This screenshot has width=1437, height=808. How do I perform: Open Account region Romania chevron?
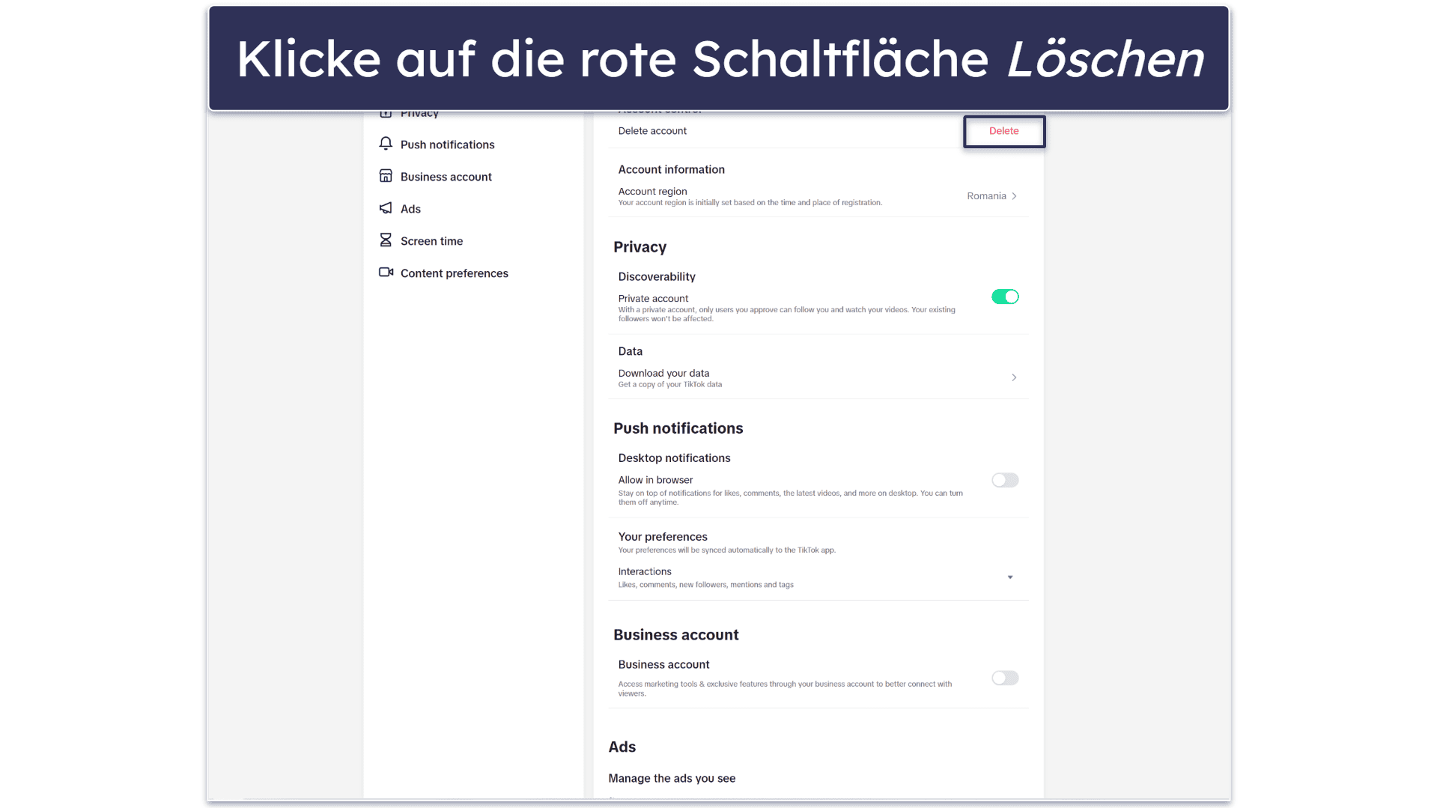[1014, 196]
